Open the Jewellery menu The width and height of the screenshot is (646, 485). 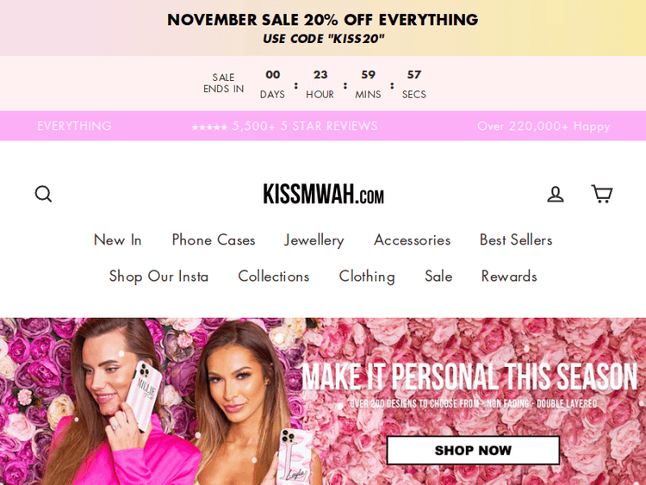[x=314, y=240]
